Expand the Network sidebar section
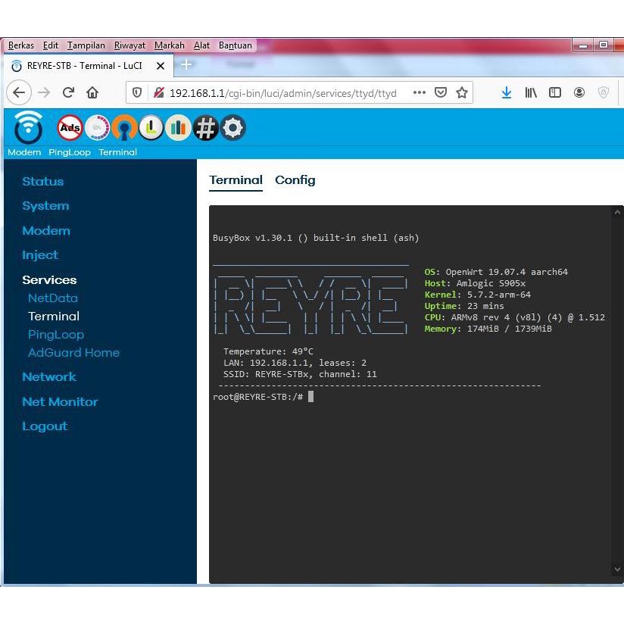The width and height of the screenshot is (624, 624). tap(49, 376)
